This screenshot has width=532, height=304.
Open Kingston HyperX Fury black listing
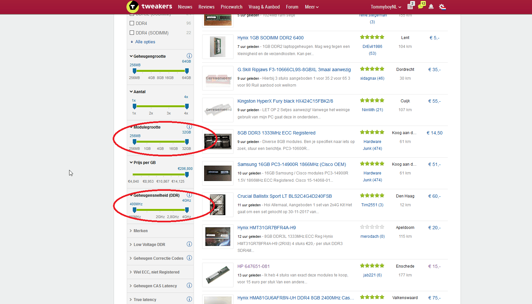click(285, 101)
